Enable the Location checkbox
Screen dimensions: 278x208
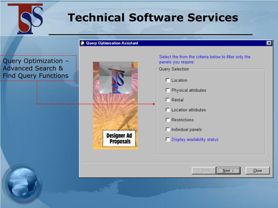click(168, 80)
